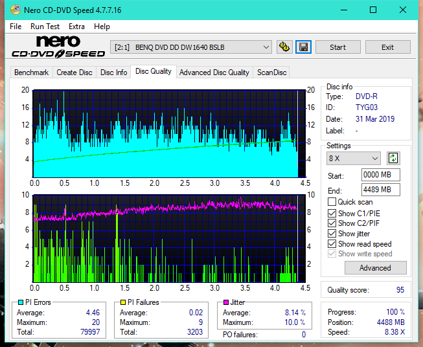The height and width of the screenshot is (347, 423).
Task: Switch to the Benchmark tab
Action: (x=31, y=73)
